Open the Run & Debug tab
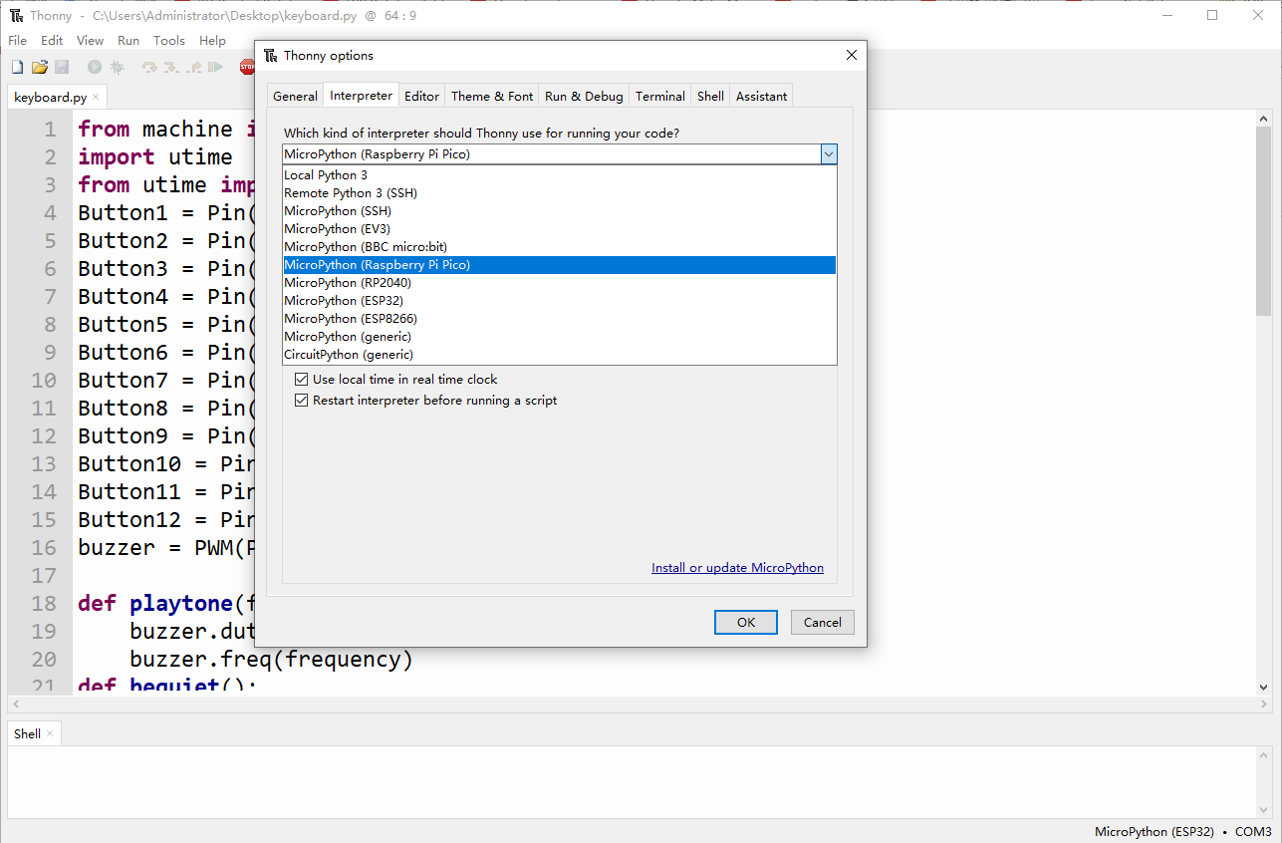Image resolution: width=1282 pixels, height=843 pixels. point(584,97)
